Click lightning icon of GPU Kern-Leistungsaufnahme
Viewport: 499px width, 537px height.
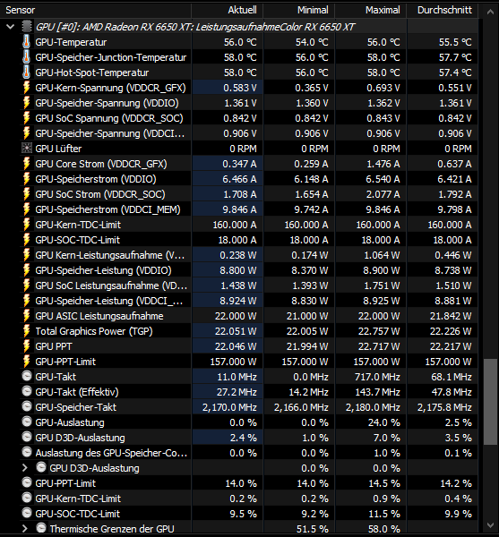coord(26,255)
